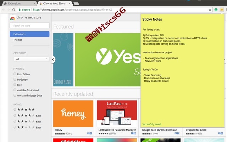Select Themes in the sidebar
The width and height of the screenshot is (227, 142).
pyautogui.click(x=18, y=40)
